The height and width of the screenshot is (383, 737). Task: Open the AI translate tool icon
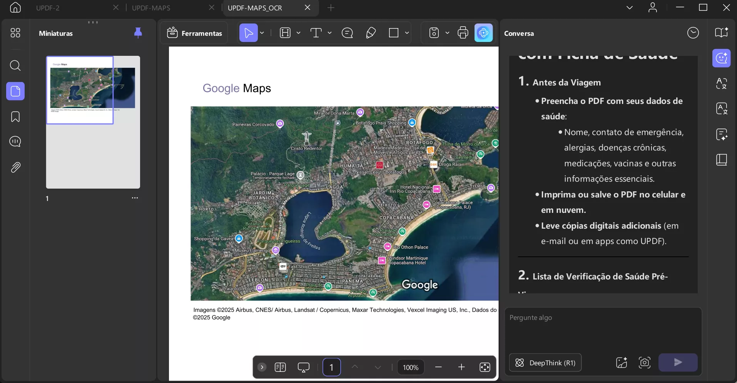click(x=722, y=84)
